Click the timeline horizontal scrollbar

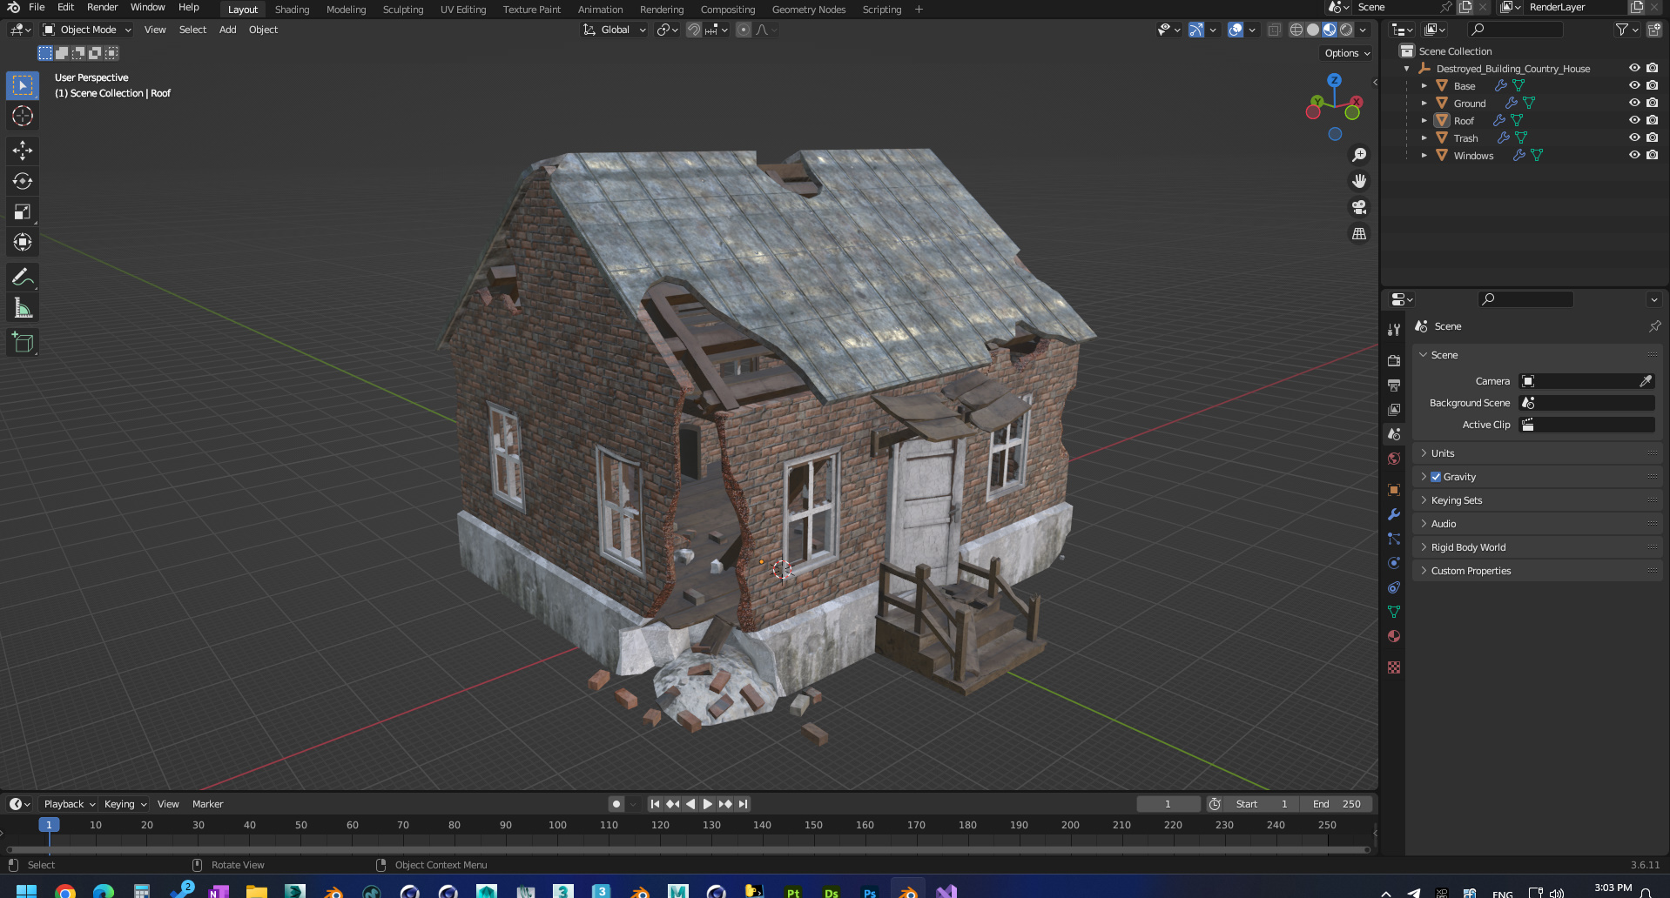688,849
